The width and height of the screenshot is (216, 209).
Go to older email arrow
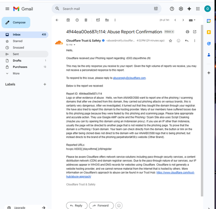[x=183, y=20]
